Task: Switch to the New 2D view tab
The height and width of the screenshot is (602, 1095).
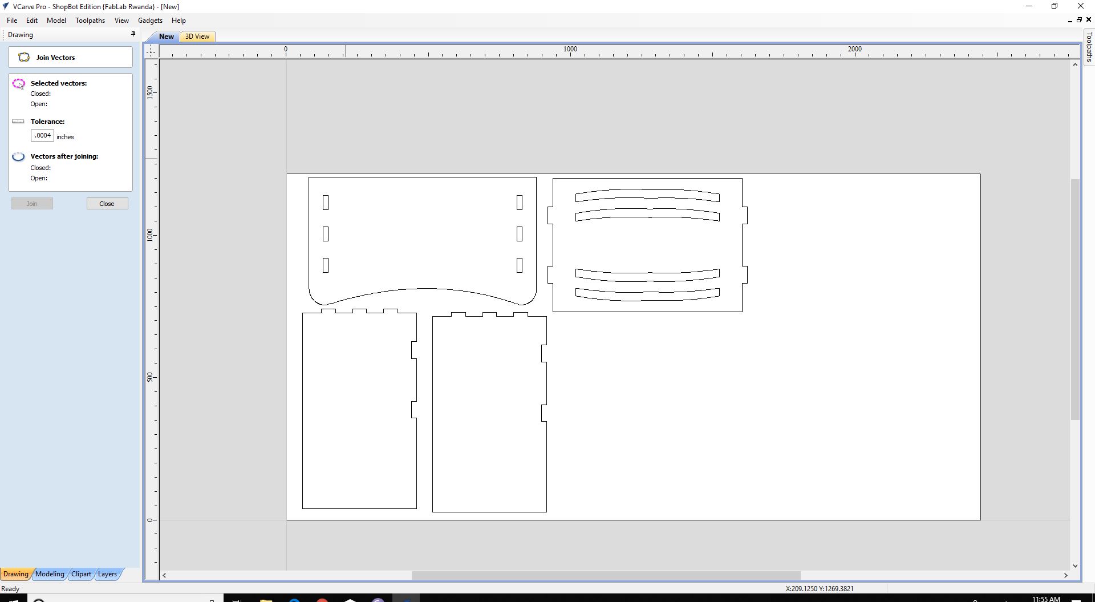Action: [x=166, y=37]
